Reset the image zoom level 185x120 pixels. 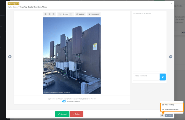click(x=54, y=14)
